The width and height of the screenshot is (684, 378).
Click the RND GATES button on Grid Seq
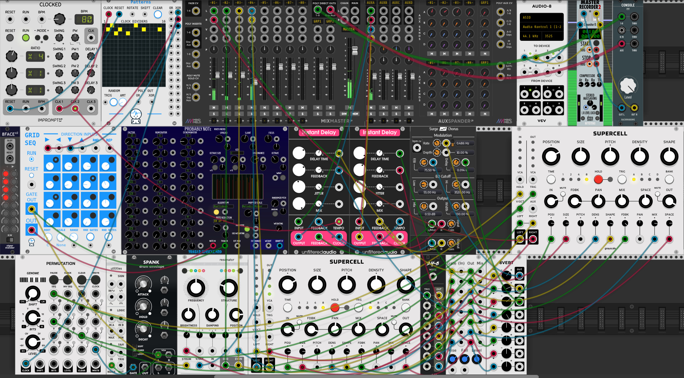tap(90, 237)
